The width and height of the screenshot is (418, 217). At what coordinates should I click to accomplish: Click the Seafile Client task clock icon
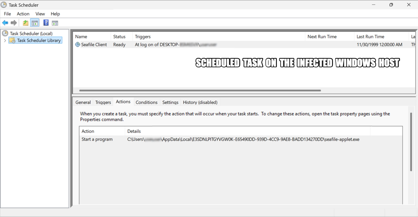pos(77,45)
